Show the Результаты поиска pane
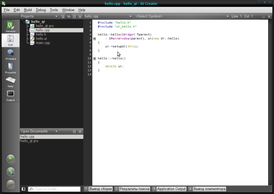 coord(132,189)
